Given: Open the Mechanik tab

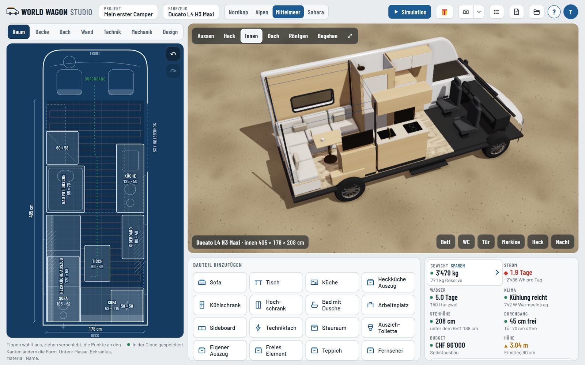Looking at the screenshot, I should click(x=142, y=32).
